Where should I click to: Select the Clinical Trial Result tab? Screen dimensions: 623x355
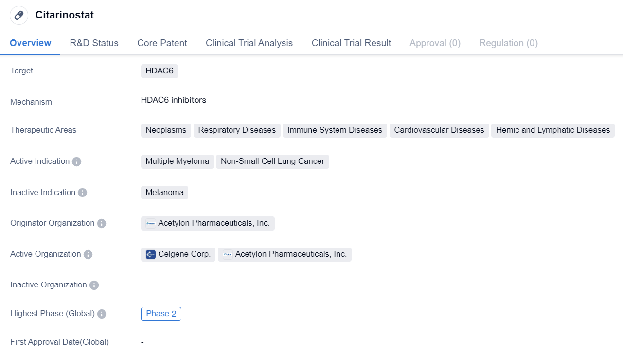(351, 43)
